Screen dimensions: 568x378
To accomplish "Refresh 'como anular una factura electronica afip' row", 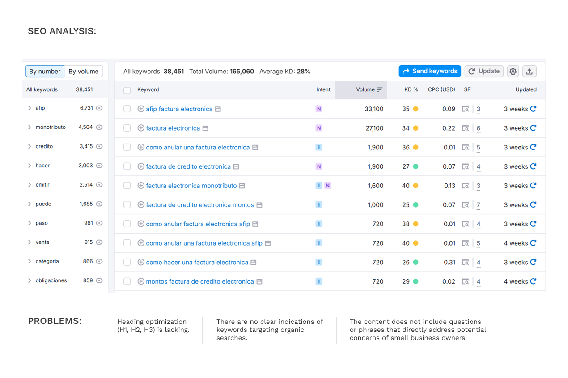I will pyautogui.click(x=533, y=243).
